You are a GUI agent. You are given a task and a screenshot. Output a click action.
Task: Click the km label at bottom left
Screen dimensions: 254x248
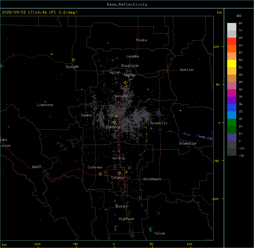tap(4, 244)
